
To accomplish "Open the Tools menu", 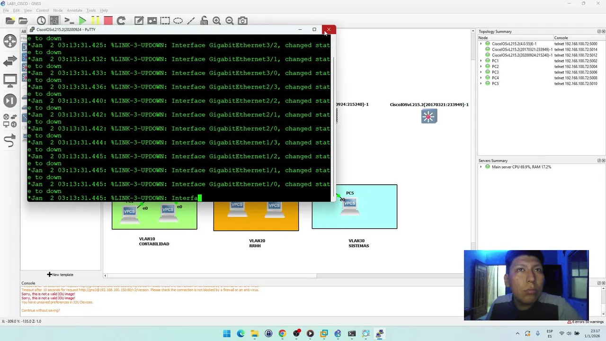I will [x=91, y=10].
